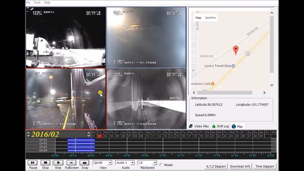The image size is (304, 171).
Task: Open the X,Y,Z Diagram
Action: click(x=216, y=166)
